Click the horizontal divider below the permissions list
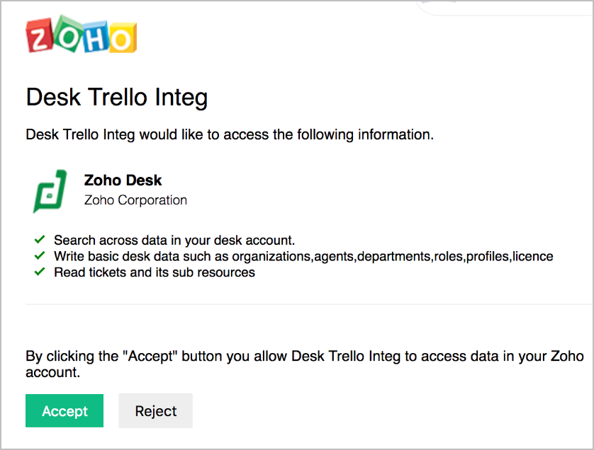This screenshot has width=594, height=450. point(305,304)
